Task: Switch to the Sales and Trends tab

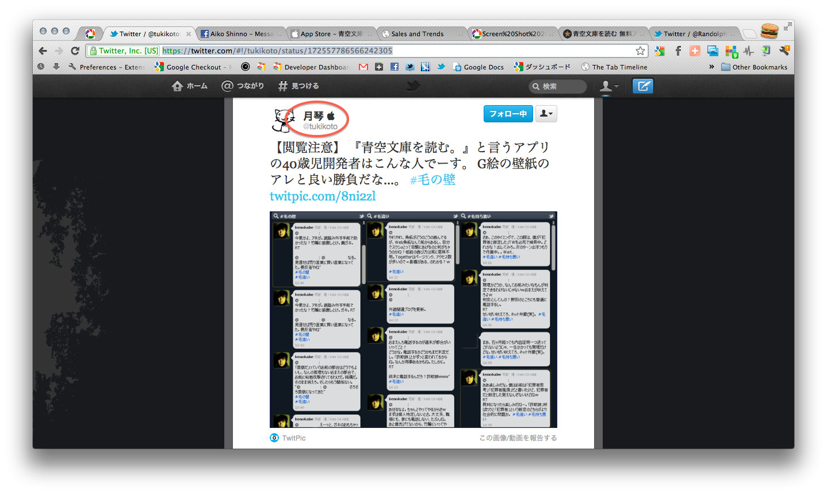Action: tap(422, 33)
